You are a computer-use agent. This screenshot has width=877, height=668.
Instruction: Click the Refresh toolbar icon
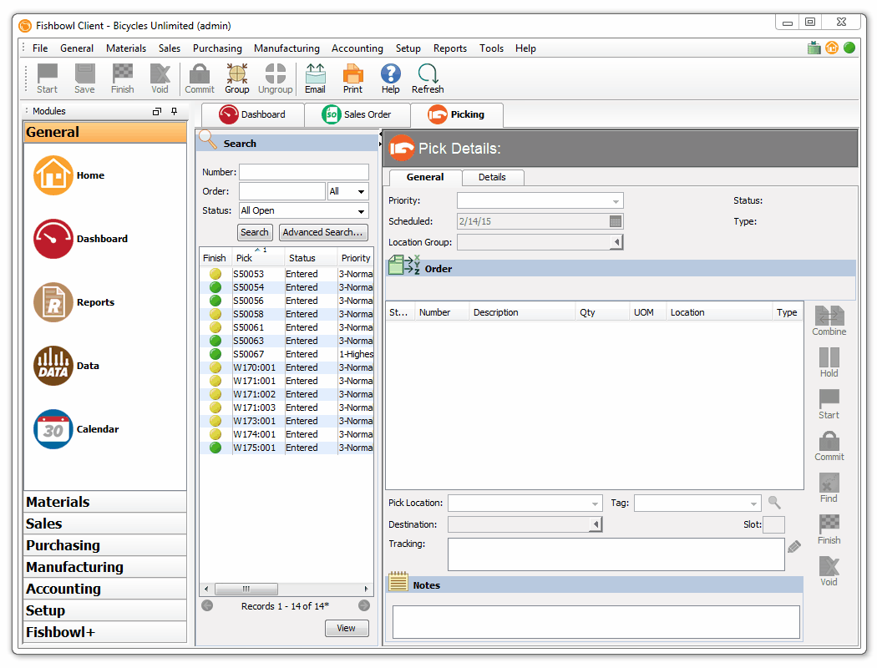(428, 78)
